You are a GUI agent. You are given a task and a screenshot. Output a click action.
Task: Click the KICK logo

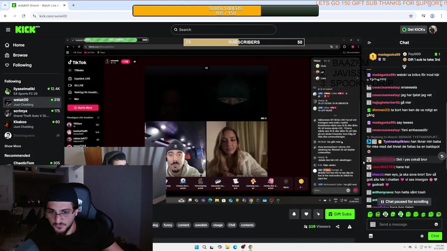(27, 30)
